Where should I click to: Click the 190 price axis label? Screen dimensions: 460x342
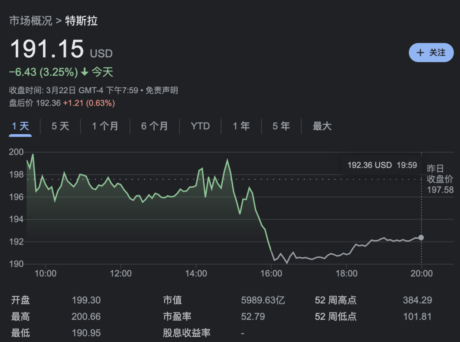16,264
